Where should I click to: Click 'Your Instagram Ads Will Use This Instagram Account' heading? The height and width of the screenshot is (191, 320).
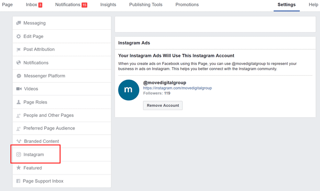176,56
